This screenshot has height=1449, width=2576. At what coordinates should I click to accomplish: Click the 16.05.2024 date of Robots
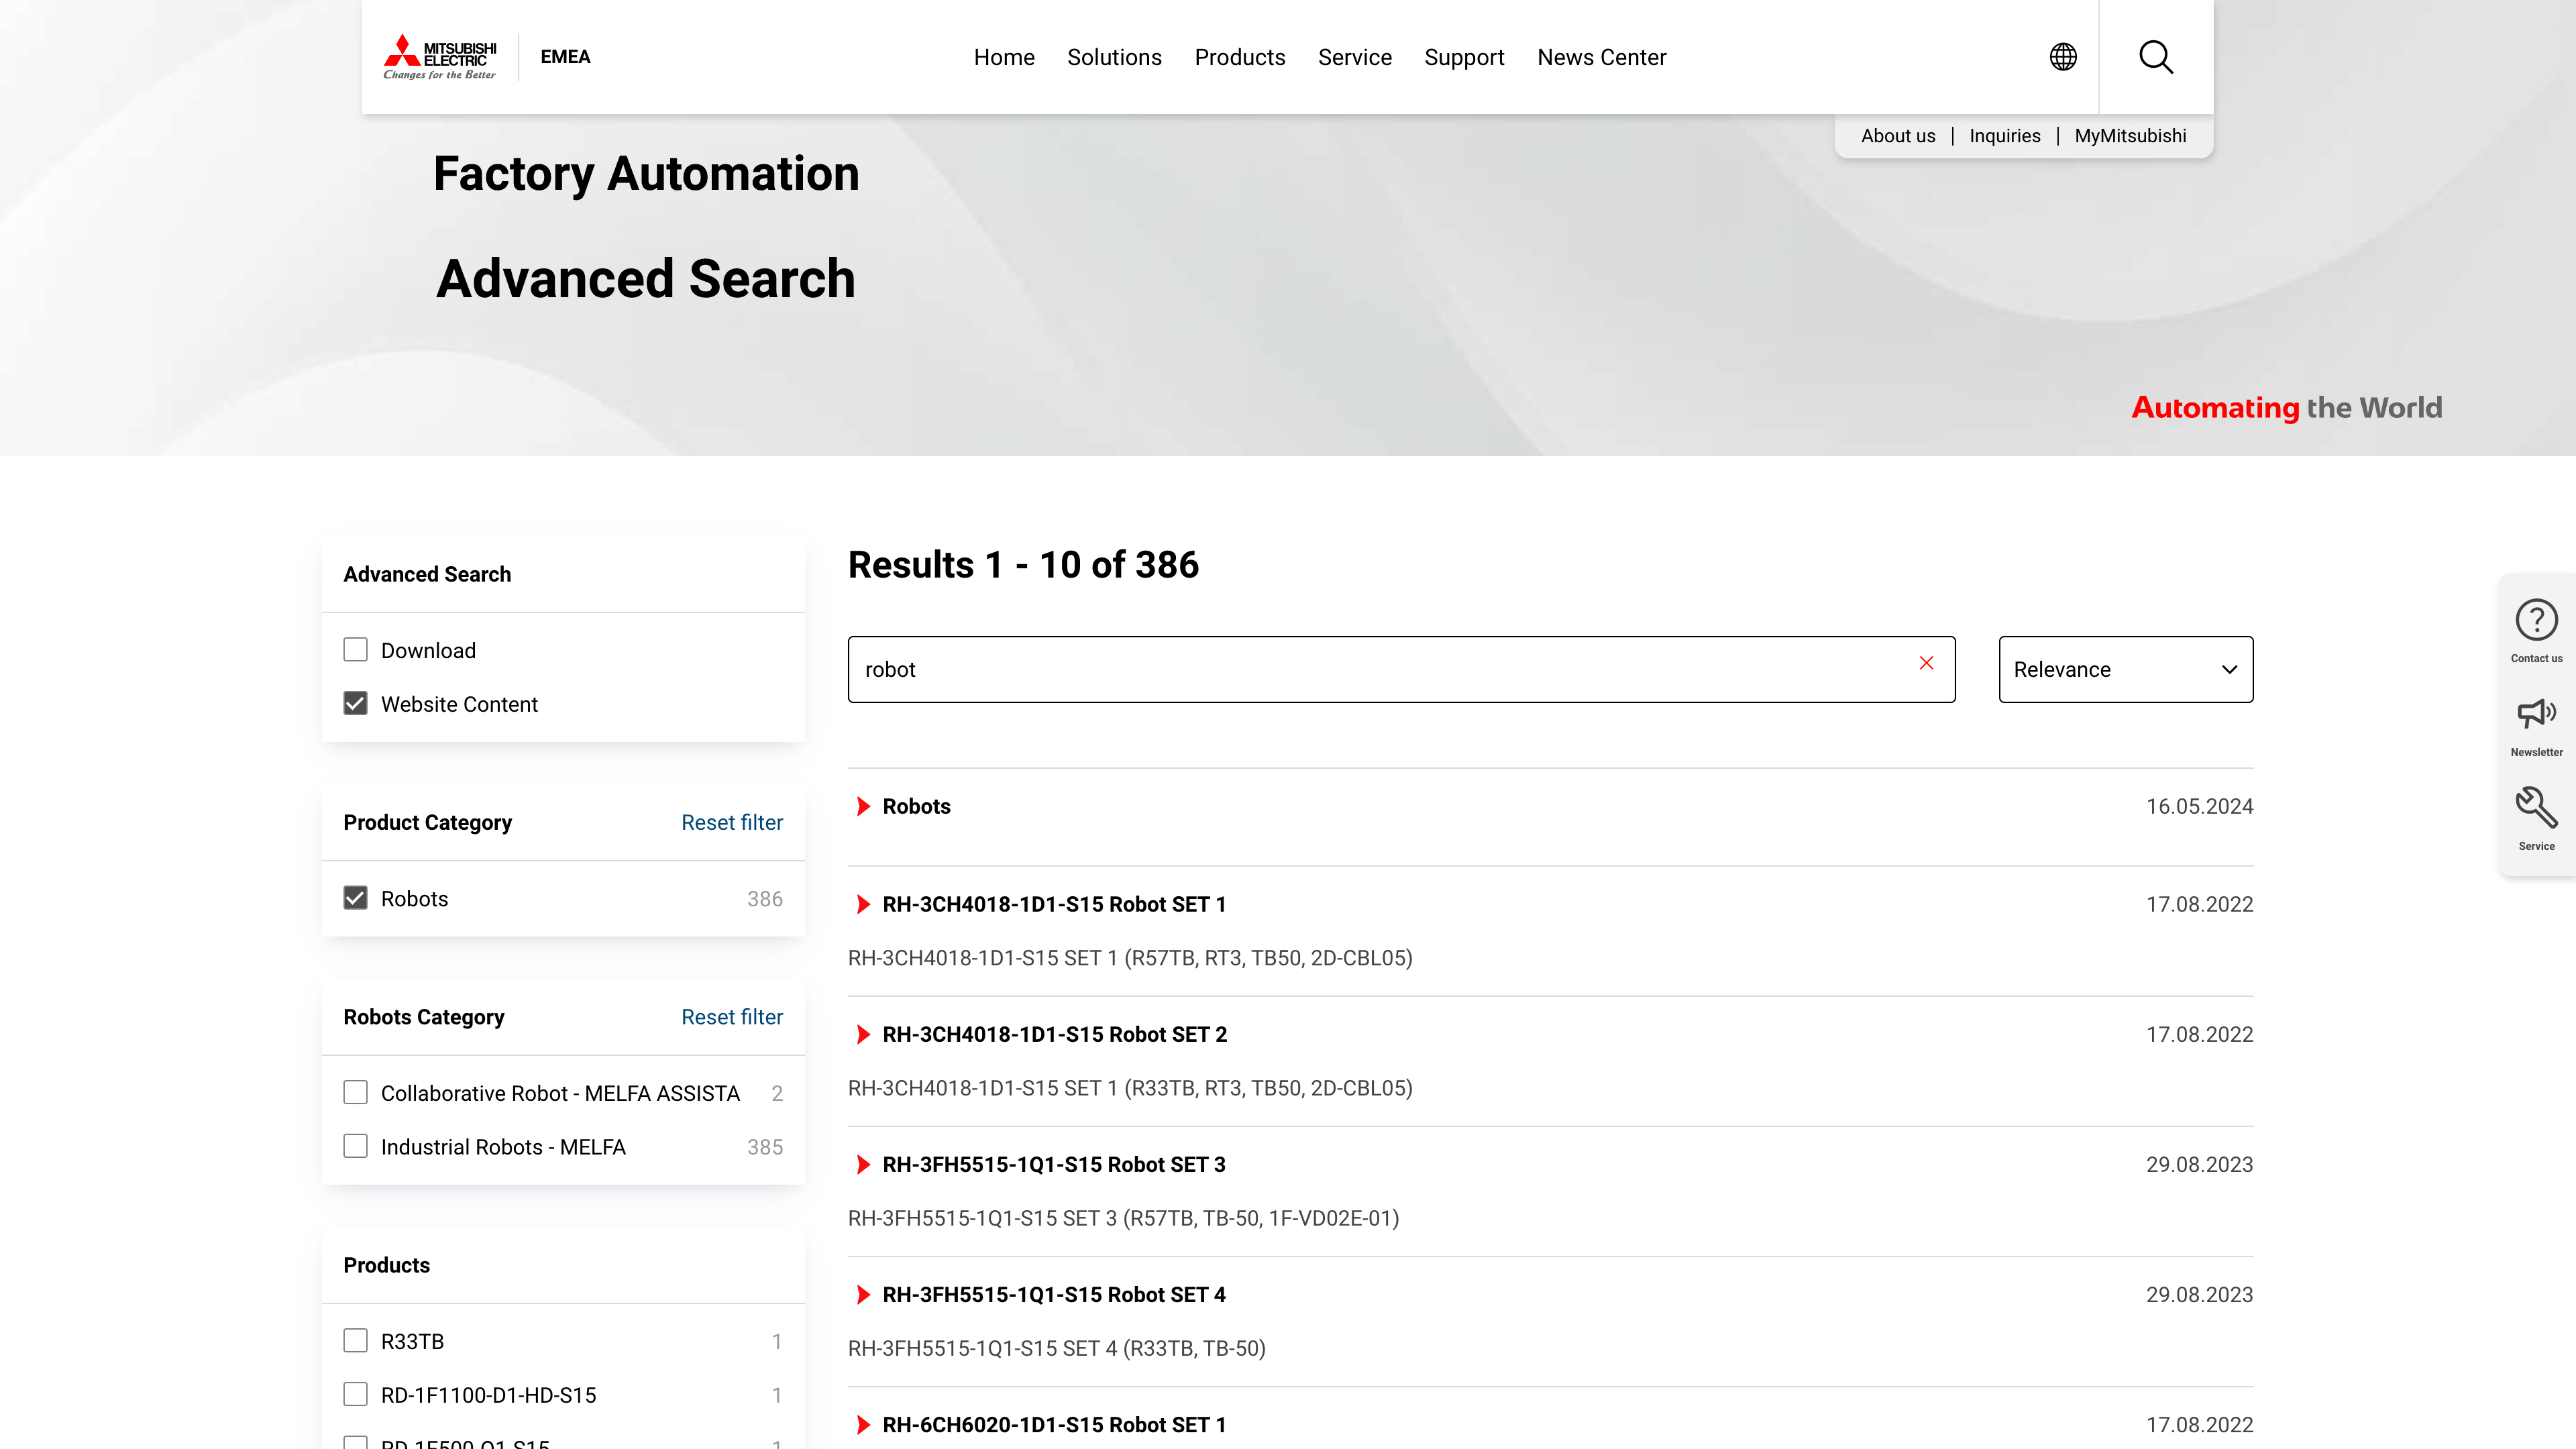click(2199, 806)
